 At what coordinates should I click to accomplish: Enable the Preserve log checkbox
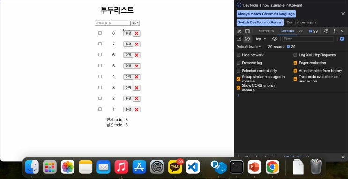tap(238, 63)
